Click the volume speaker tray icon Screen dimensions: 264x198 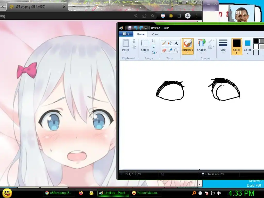(x=219, y=193)
